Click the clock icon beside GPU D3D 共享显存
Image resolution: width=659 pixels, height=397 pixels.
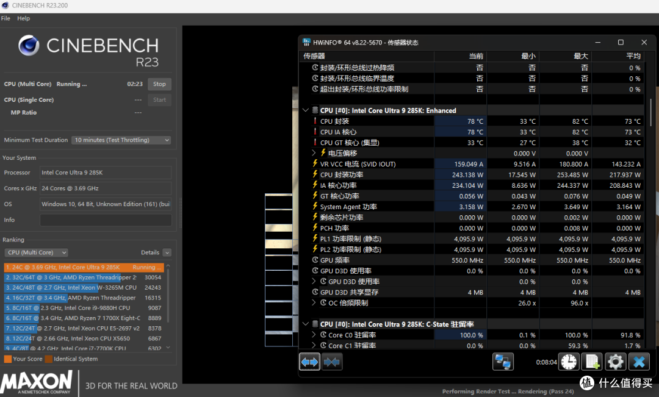(315, 291)
